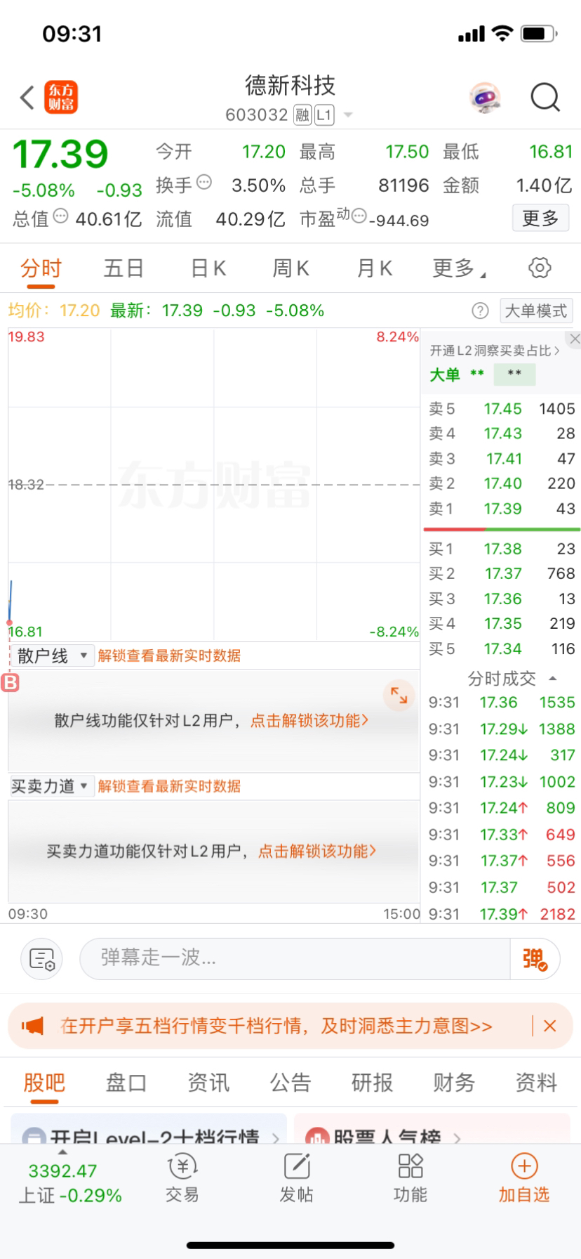The image size is (581, 1259).
Task: Tap the red B marker
Action: pyautogui.click(x=10, y=682)
